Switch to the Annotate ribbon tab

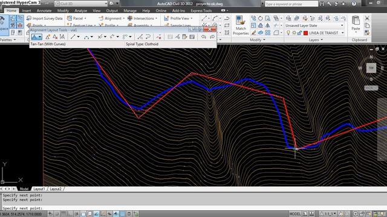click(44, 11)
